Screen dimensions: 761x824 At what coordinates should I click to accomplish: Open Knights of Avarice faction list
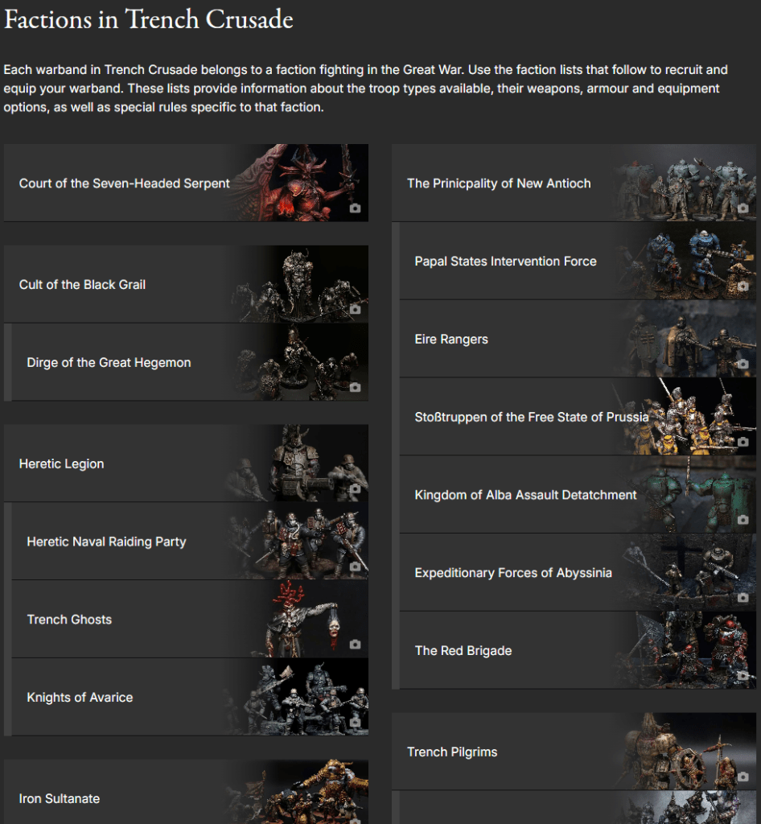(80, 698)
